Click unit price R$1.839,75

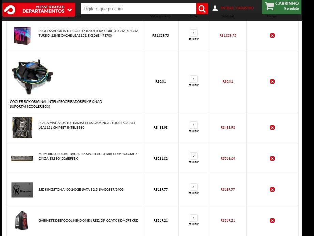coord(161,36)
